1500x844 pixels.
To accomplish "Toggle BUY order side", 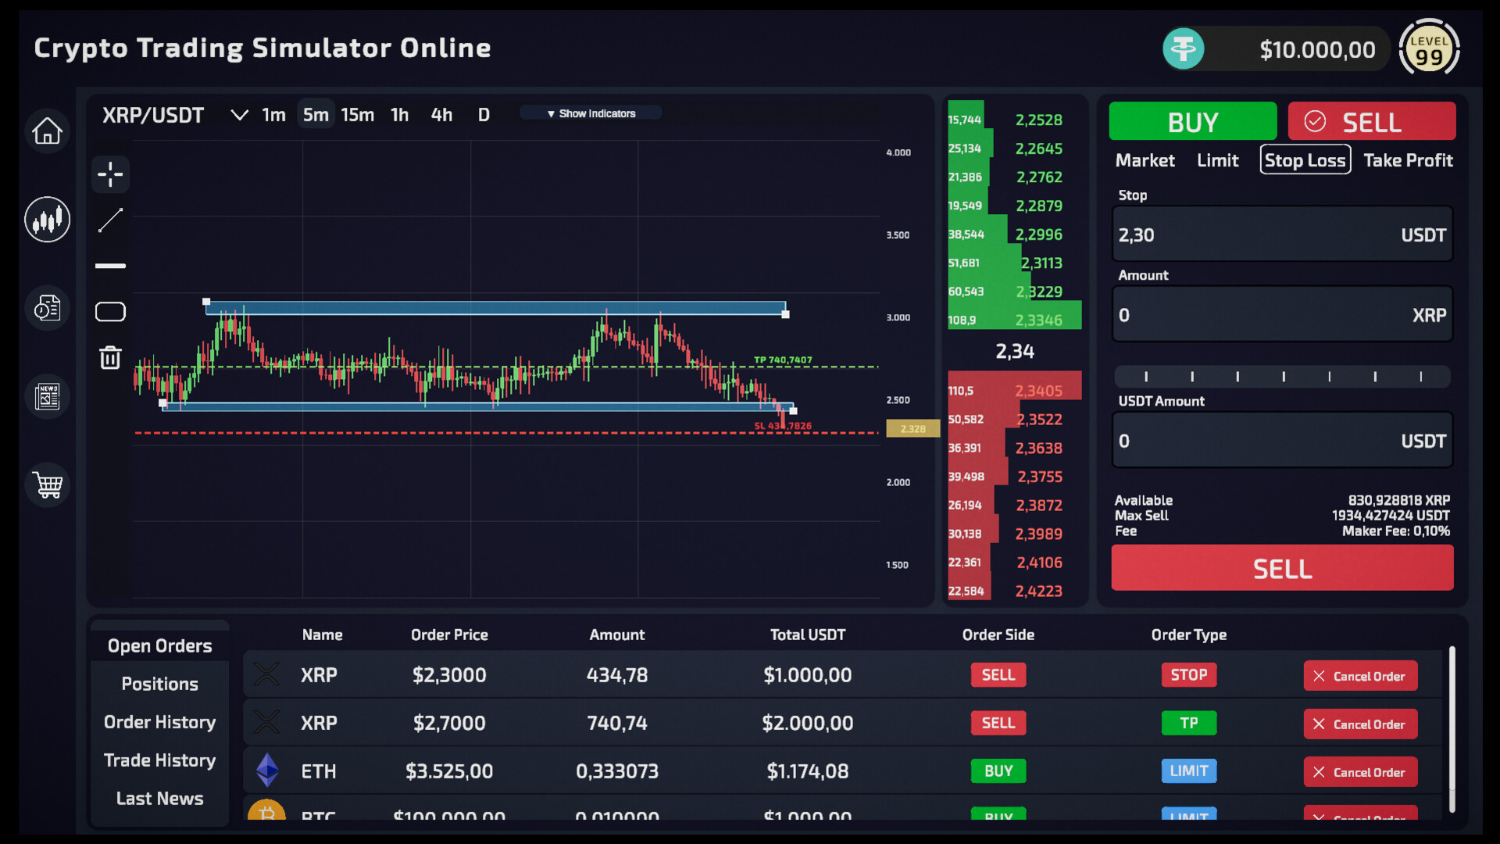I will pos(1192,121).
